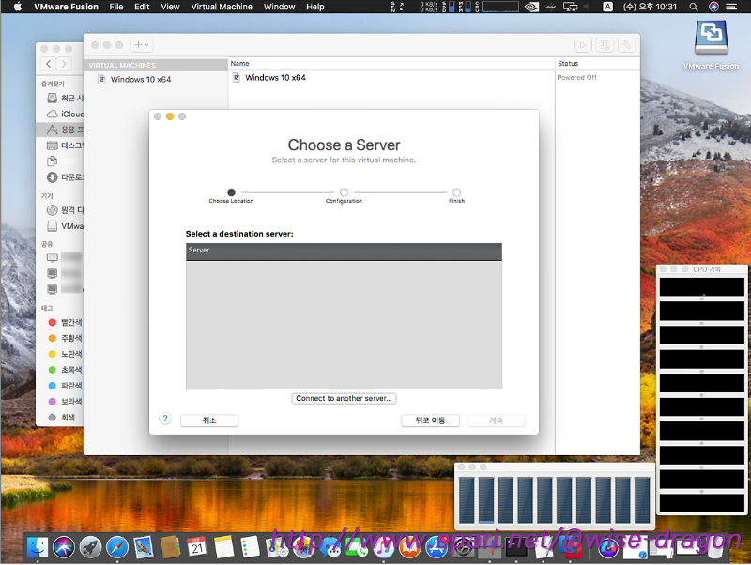Open Spotlight search in menu bar

[x=693, y=7]
